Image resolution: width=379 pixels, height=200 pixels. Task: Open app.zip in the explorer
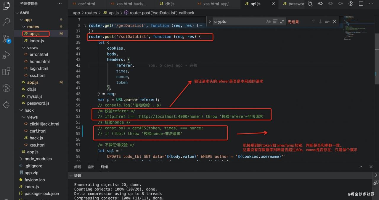pos(31,173)
